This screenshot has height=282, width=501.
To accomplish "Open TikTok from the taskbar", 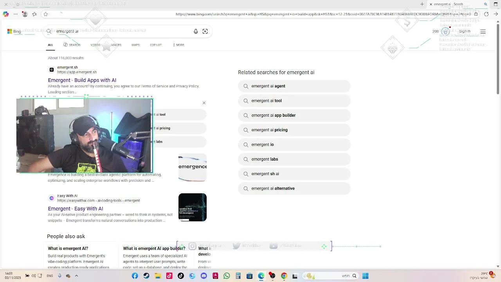I will click(x=181, y=276).
